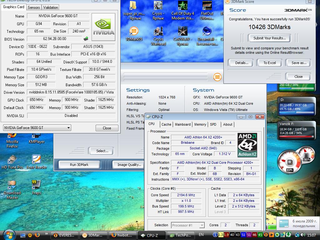Click the AMD Athlon 64 X2 logo in CPU-Z

pos(247,145)
